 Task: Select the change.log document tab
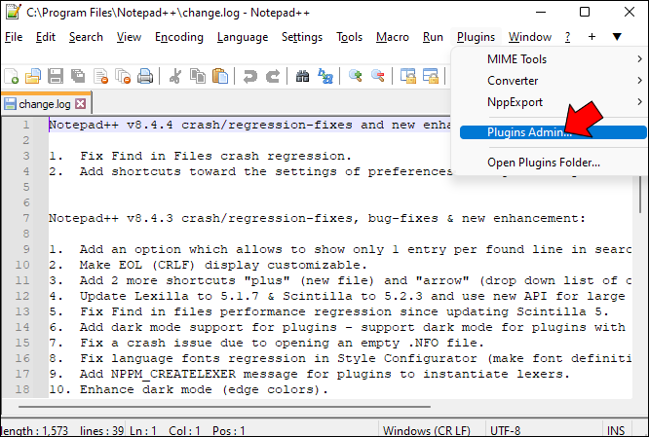click(46, 103)
